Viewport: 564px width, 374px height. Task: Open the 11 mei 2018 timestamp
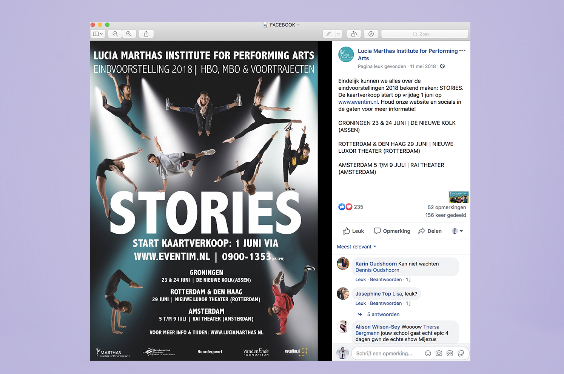tap(423, 66)
